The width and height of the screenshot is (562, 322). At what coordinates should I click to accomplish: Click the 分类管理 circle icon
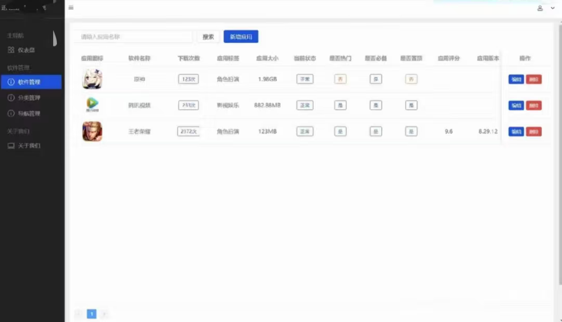click(12, 98)
